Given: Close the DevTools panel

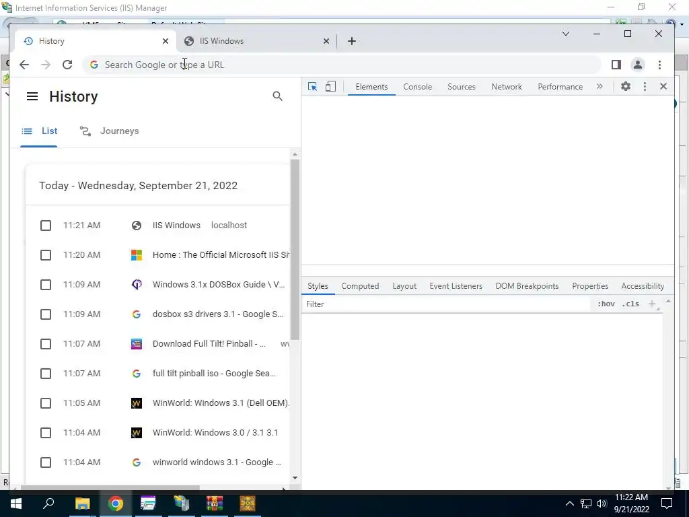Looking at the screenshot, I should click(663, 87).
